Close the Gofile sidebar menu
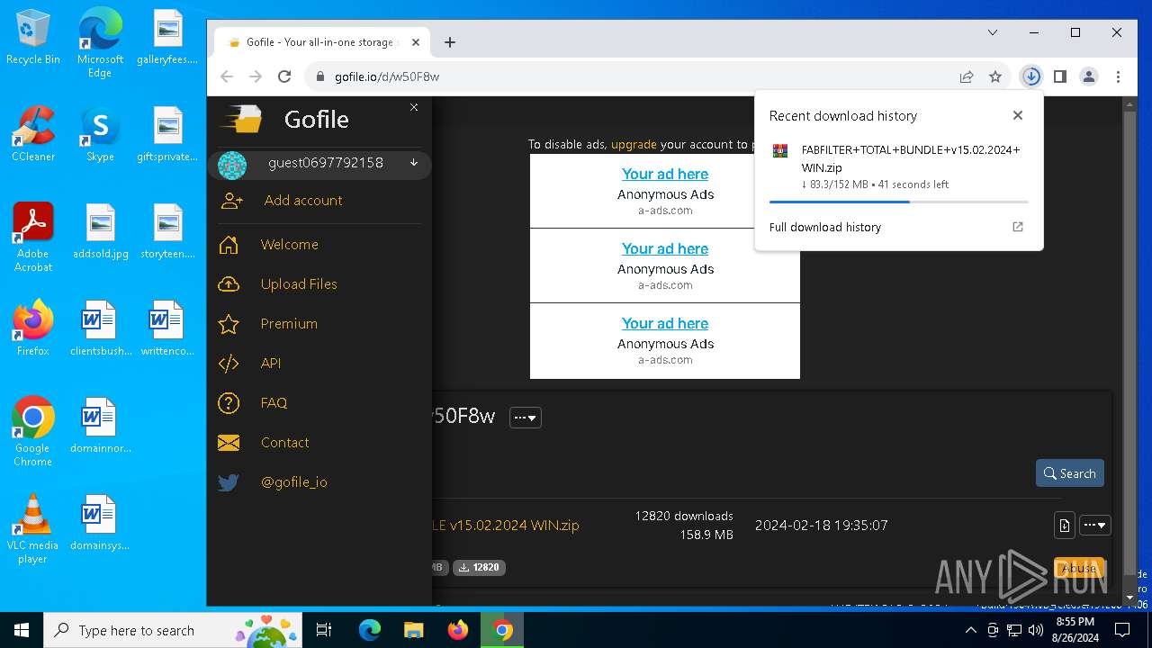The height and width of the screenshot is (648, 1152). 414,107
